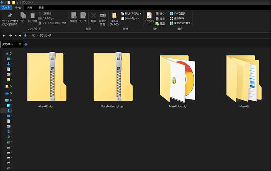Open the 新しいアイテム dropdown
The height and width of the screenshot is (171, 271).
131,13
